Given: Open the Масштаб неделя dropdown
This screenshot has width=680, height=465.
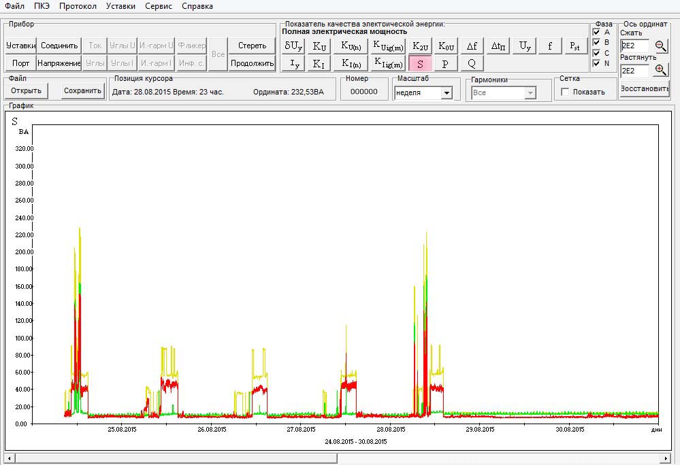Looking at the screenshot, I should click(447, 92).
